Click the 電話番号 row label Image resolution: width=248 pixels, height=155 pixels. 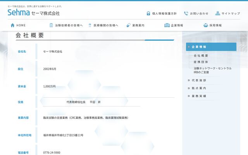[x=23, y=153]
